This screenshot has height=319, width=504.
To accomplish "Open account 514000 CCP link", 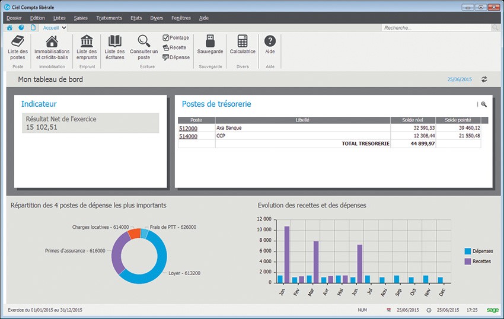I will [188, 136].
